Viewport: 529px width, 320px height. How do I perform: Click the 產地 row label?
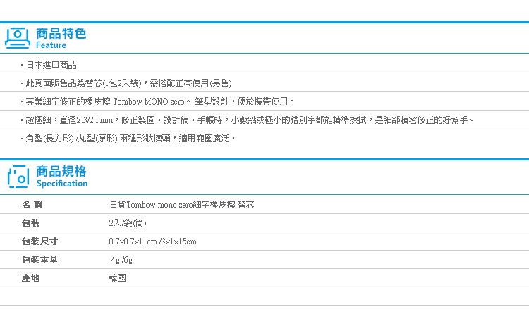point(31,278)
